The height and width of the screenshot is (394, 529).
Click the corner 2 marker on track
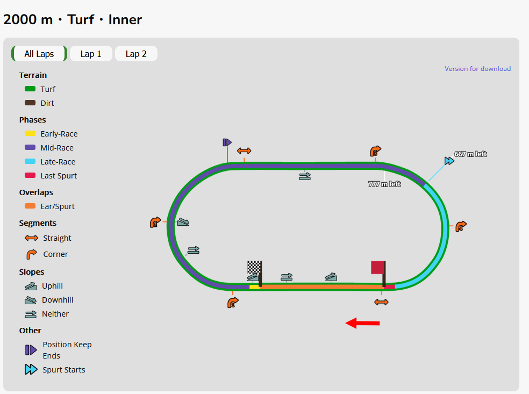pyautogui.click(x=155, y=223)
